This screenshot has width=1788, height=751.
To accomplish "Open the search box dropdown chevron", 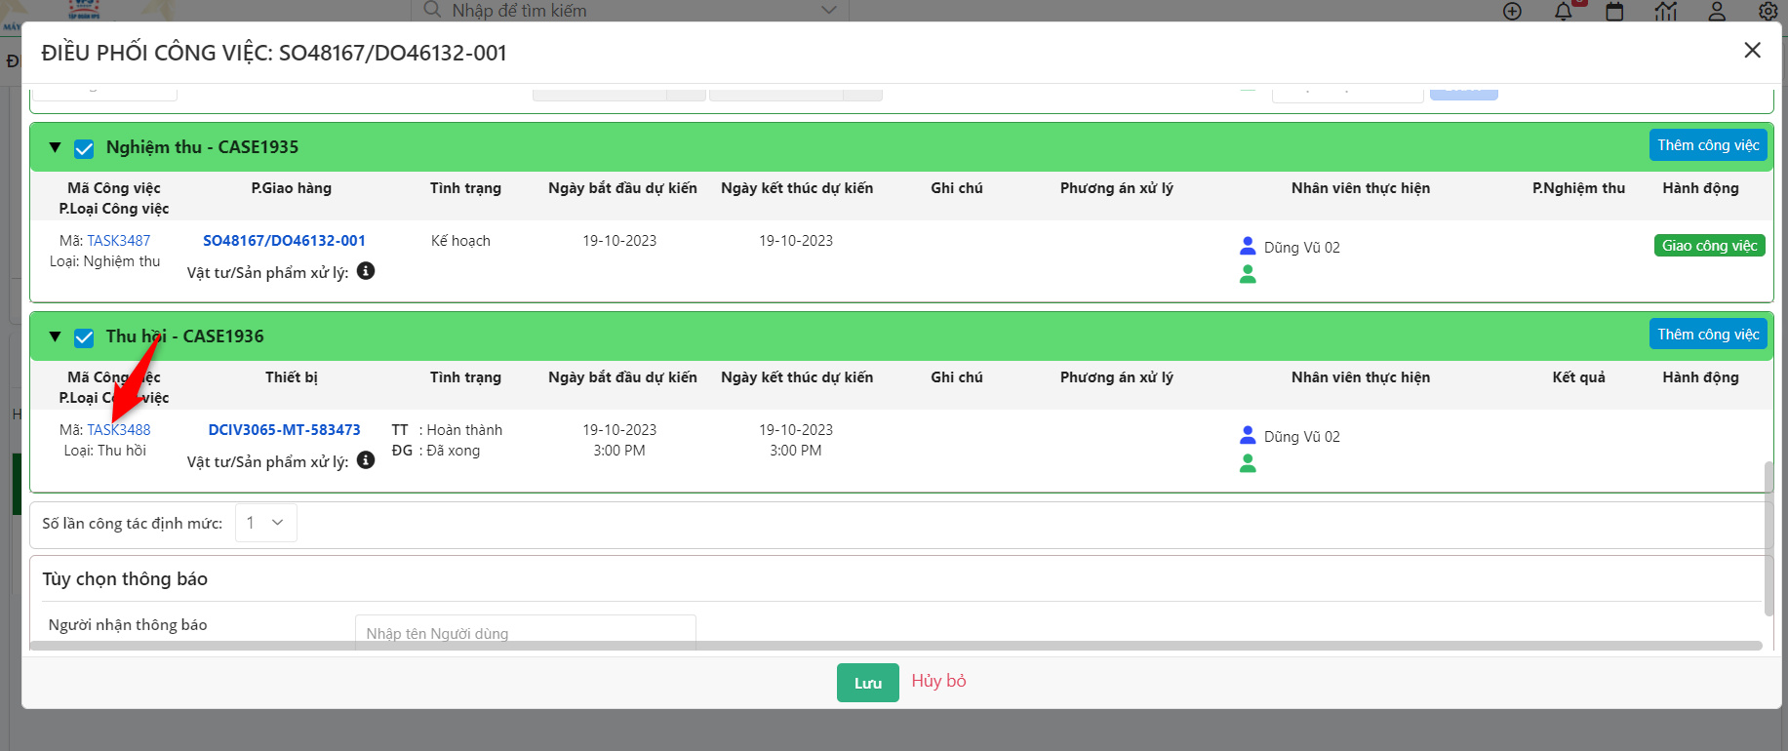I will (828, 10).
